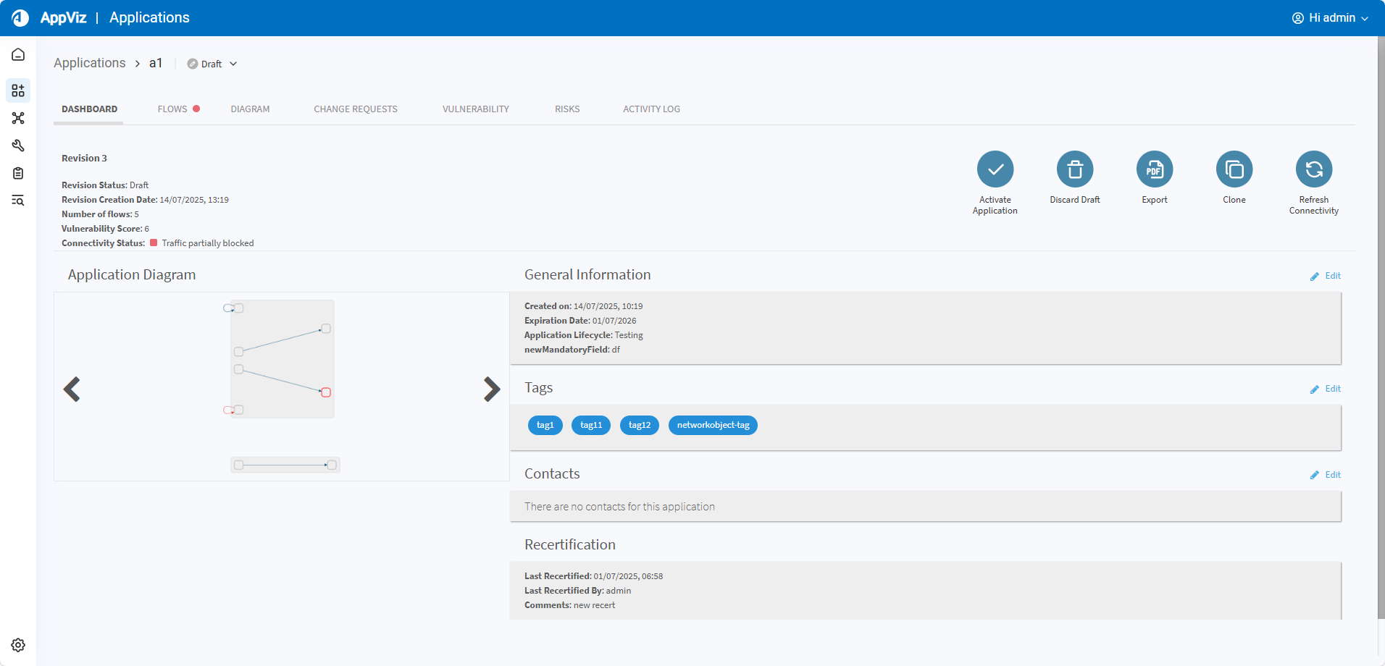Image resolution: width=1385 pixels, height=666 pixels.
Task: Click the Clone application icon
Action: click(x=1234, y=169)
